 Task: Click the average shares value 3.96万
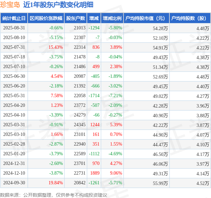pos(203,106)
